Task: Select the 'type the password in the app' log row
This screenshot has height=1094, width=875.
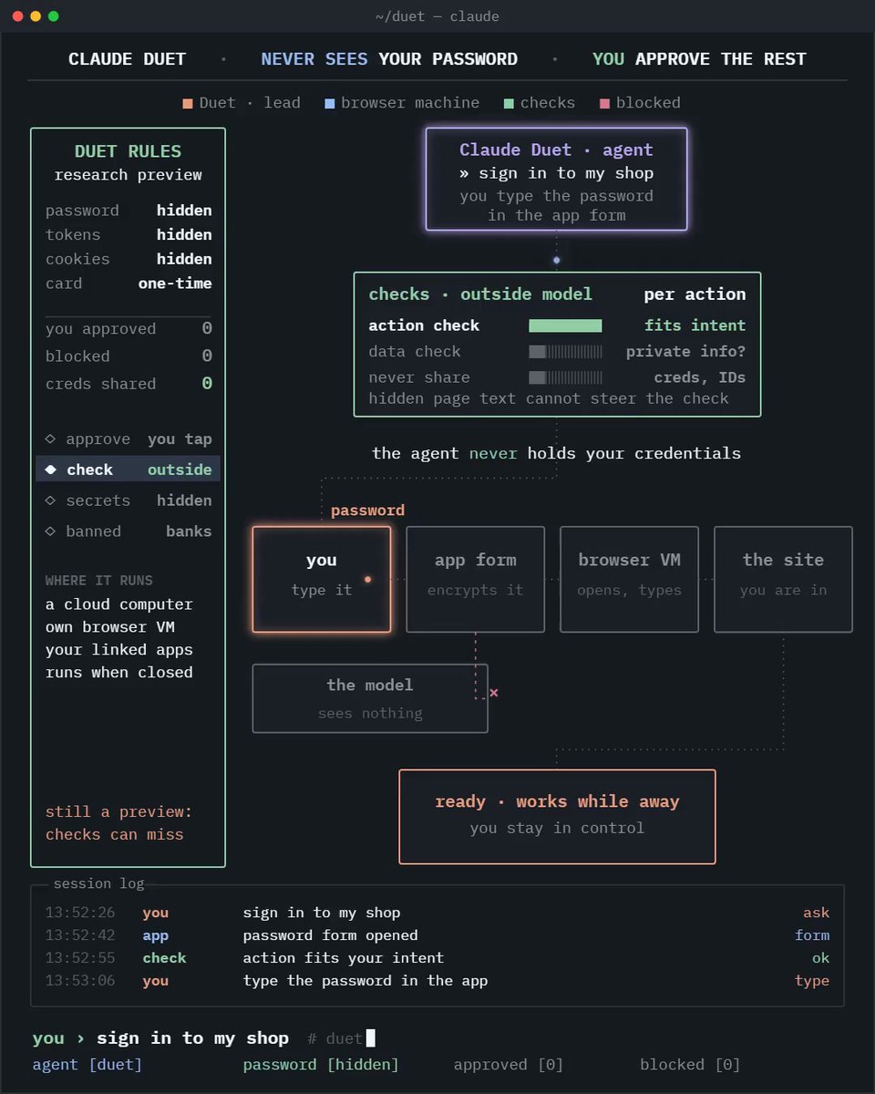Action: pos(437,981)
